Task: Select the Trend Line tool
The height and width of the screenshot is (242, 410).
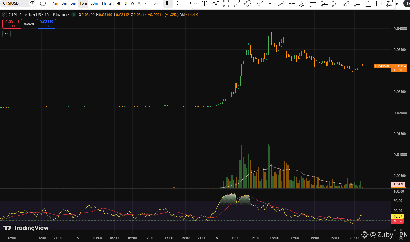Action: pos(237,3)
